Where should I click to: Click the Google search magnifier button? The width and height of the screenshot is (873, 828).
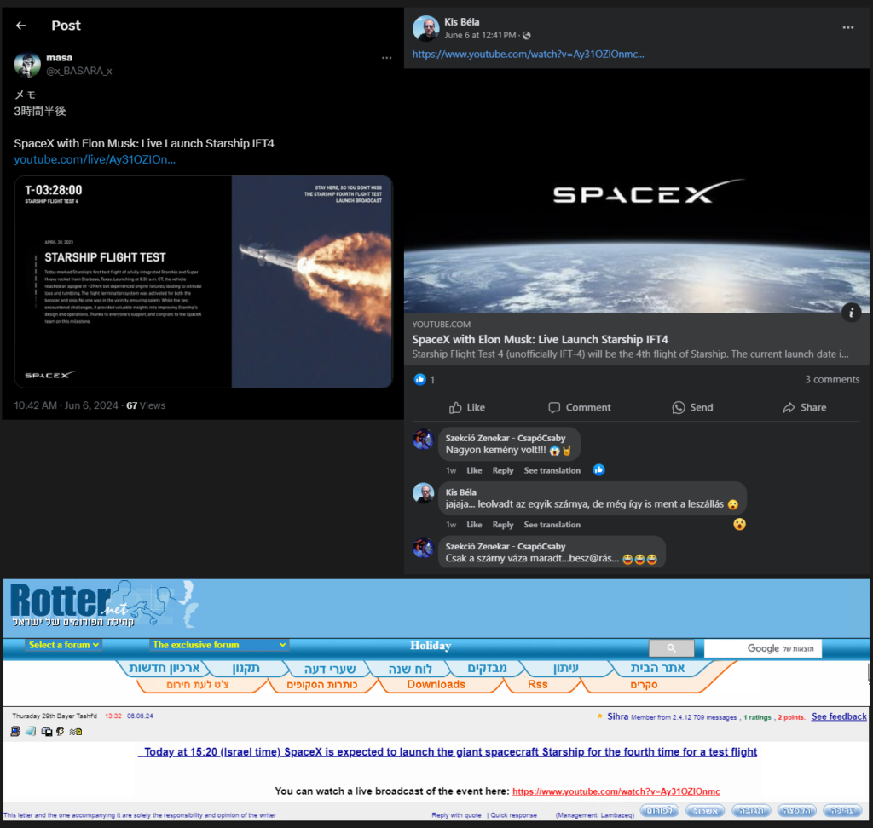click(672, 648)
